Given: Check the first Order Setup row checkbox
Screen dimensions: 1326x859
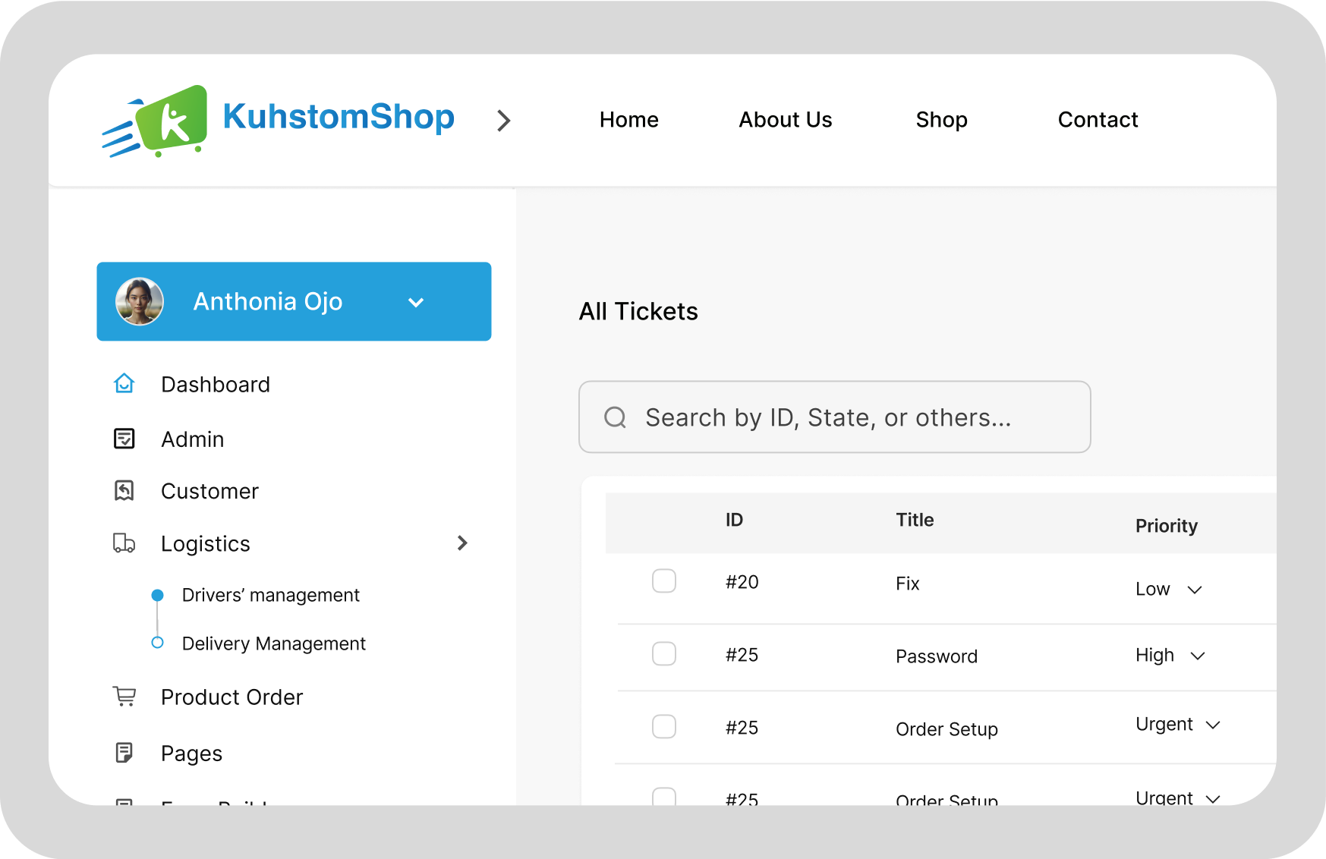Looking at the screenshot, I should point(664,727).
